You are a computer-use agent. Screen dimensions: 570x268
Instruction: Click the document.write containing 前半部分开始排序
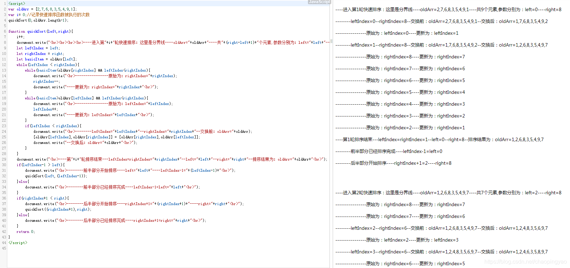click(130, 170)
